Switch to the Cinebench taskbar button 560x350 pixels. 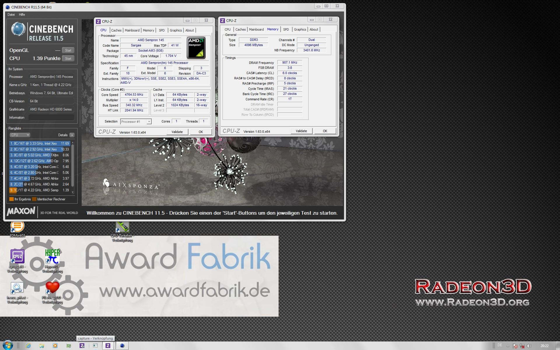pos(122,346)
